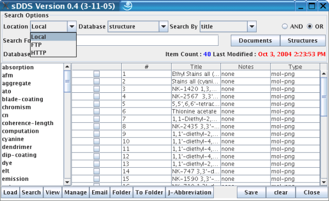Select keyword absorption in the list
329x201 pixels.
point(18,68)
